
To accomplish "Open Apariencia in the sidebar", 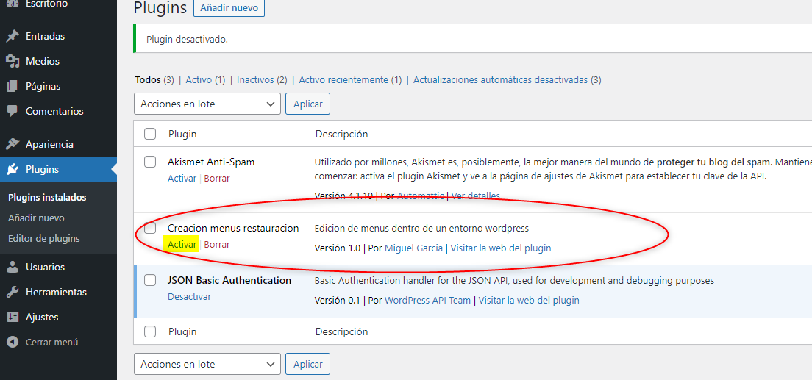I will 49,144.
